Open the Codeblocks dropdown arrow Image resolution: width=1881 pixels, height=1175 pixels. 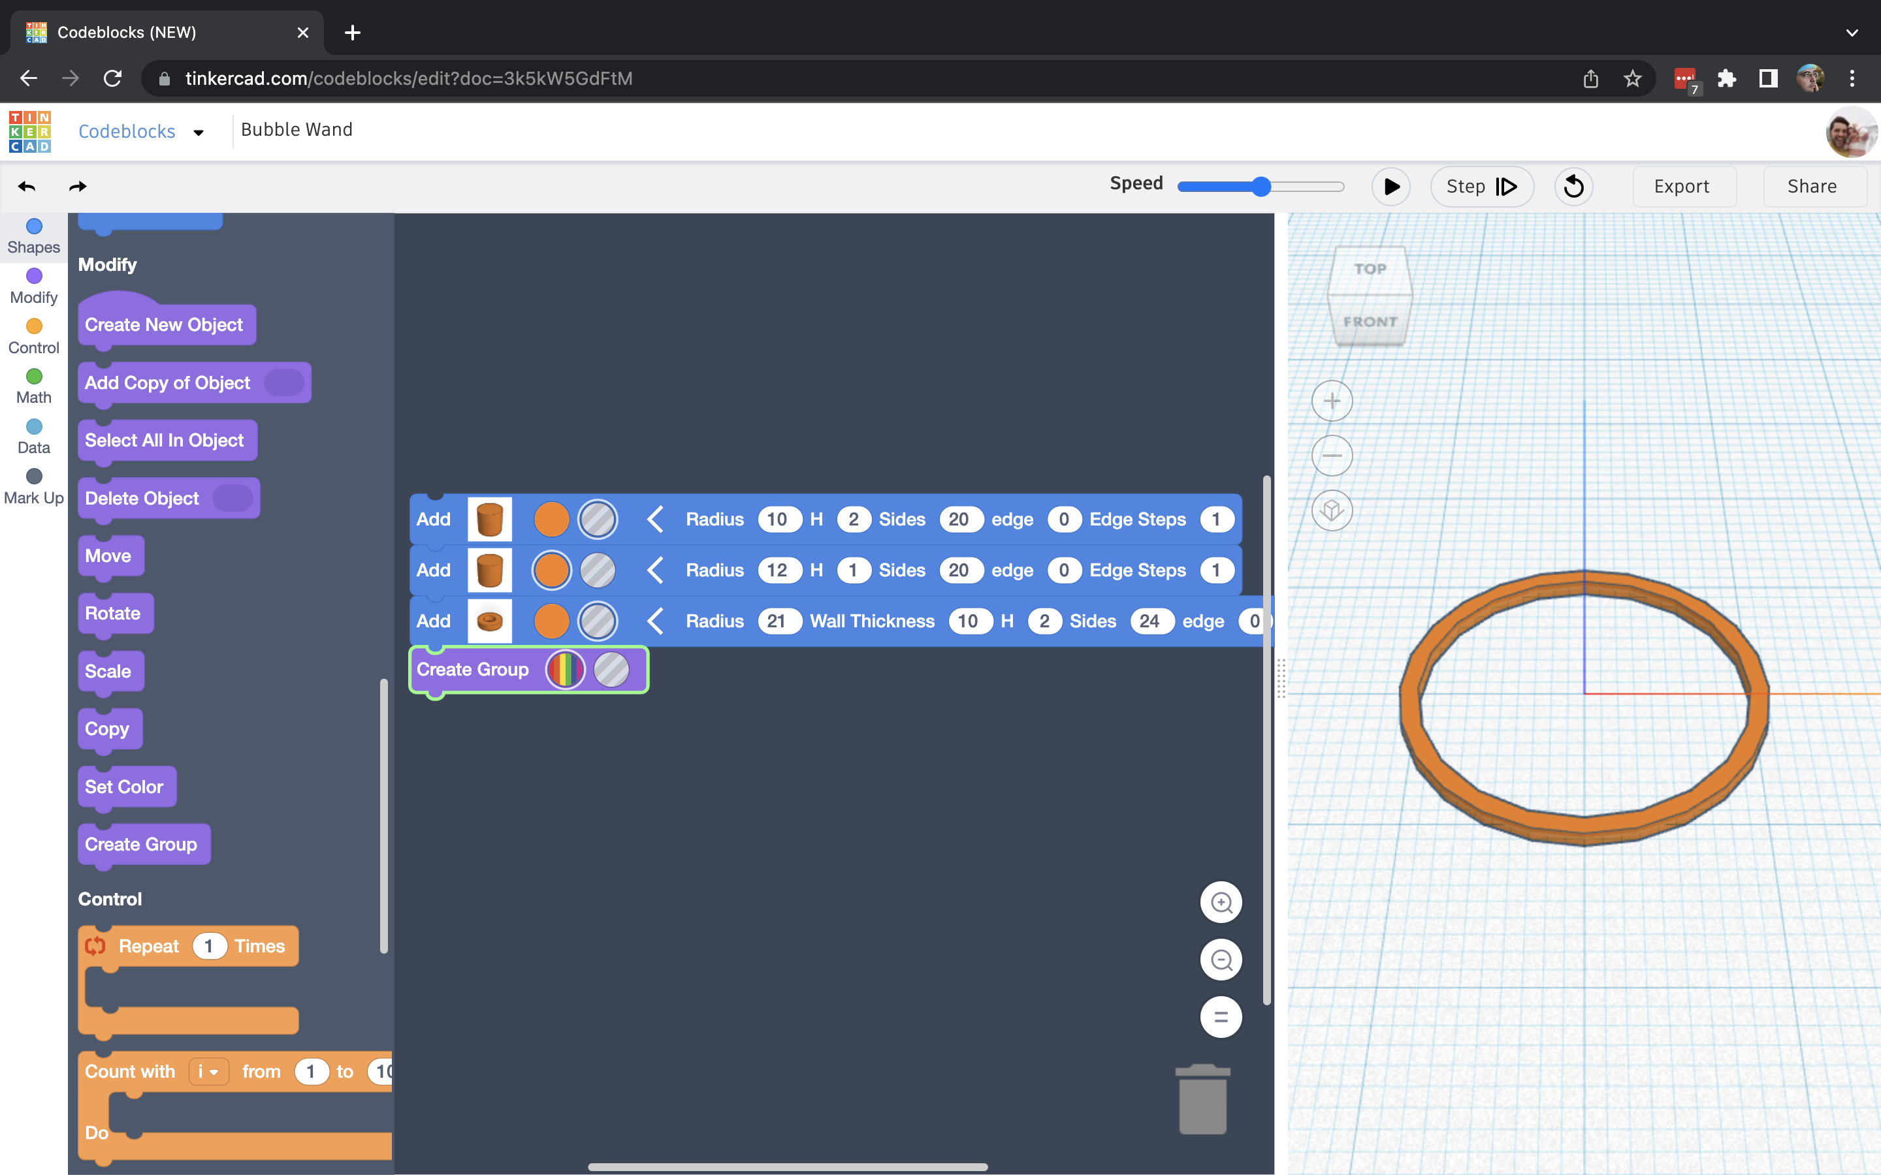(x=198, y=132)
